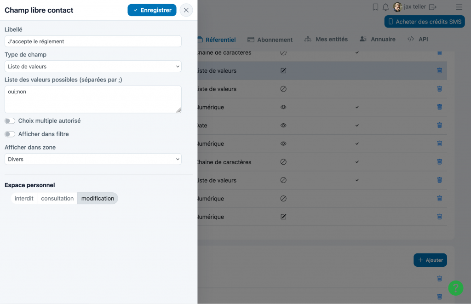Select consultation for Espace personnel
The width and height of the screenshot is (471, 304).
point(57,199)
